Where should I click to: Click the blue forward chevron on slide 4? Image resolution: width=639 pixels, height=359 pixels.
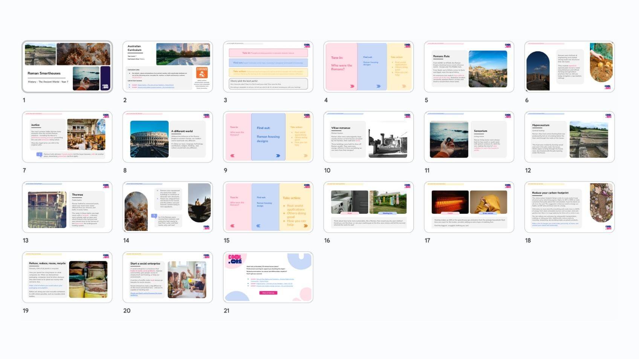pyautogui.click(x=378, y=86)
